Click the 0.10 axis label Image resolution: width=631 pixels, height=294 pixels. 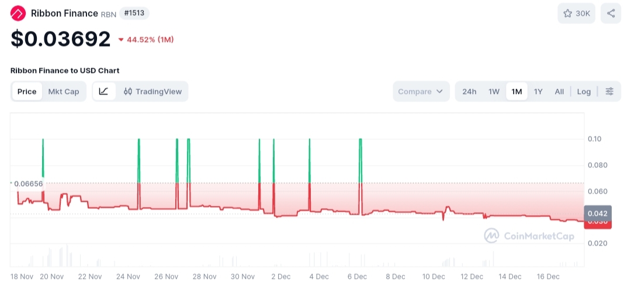click(595, 139)
